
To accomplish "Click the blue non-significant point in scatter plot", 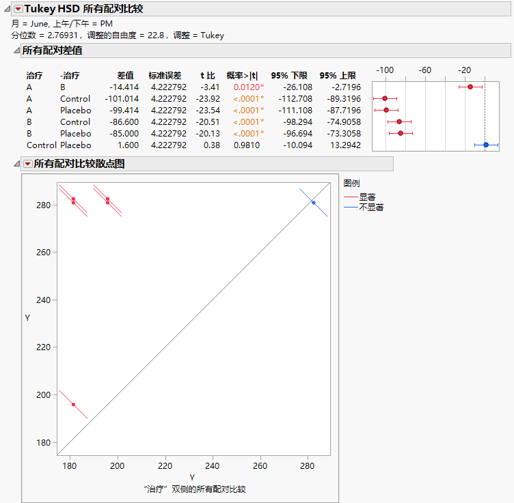I will click(x=313, y=203).
